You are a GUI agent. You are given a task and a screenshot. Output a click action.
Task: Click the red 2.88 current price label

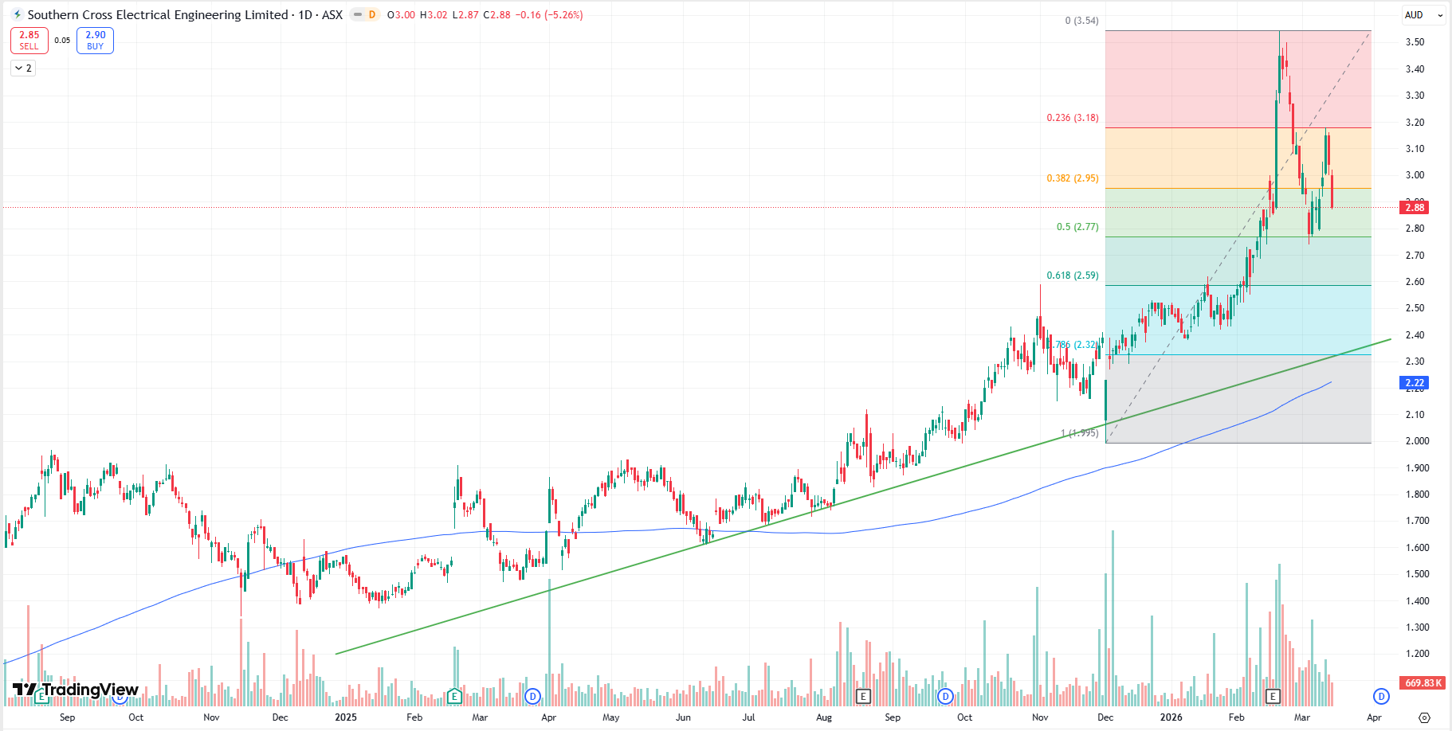pyautogui.click(x=1415, y=208)
